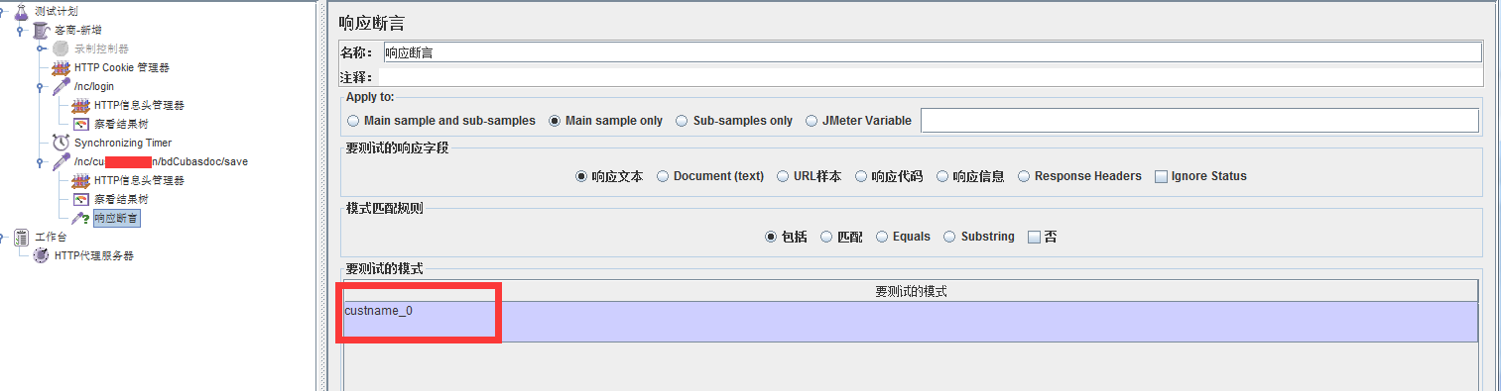
Task: Select the 录制控制器 tree item
Action: click(x=101, y=49)
